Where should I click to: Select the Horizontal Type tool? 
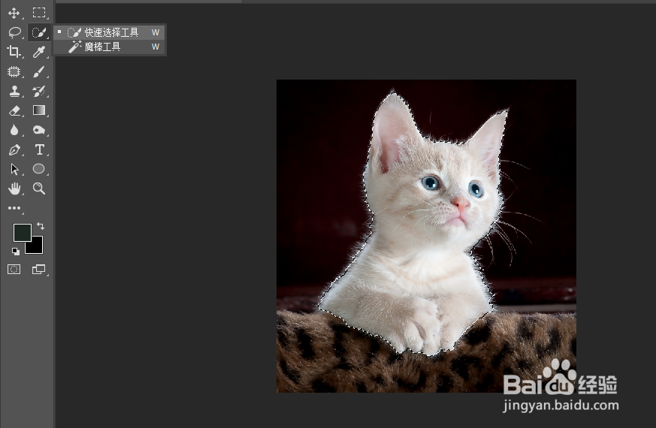(39, 149)
